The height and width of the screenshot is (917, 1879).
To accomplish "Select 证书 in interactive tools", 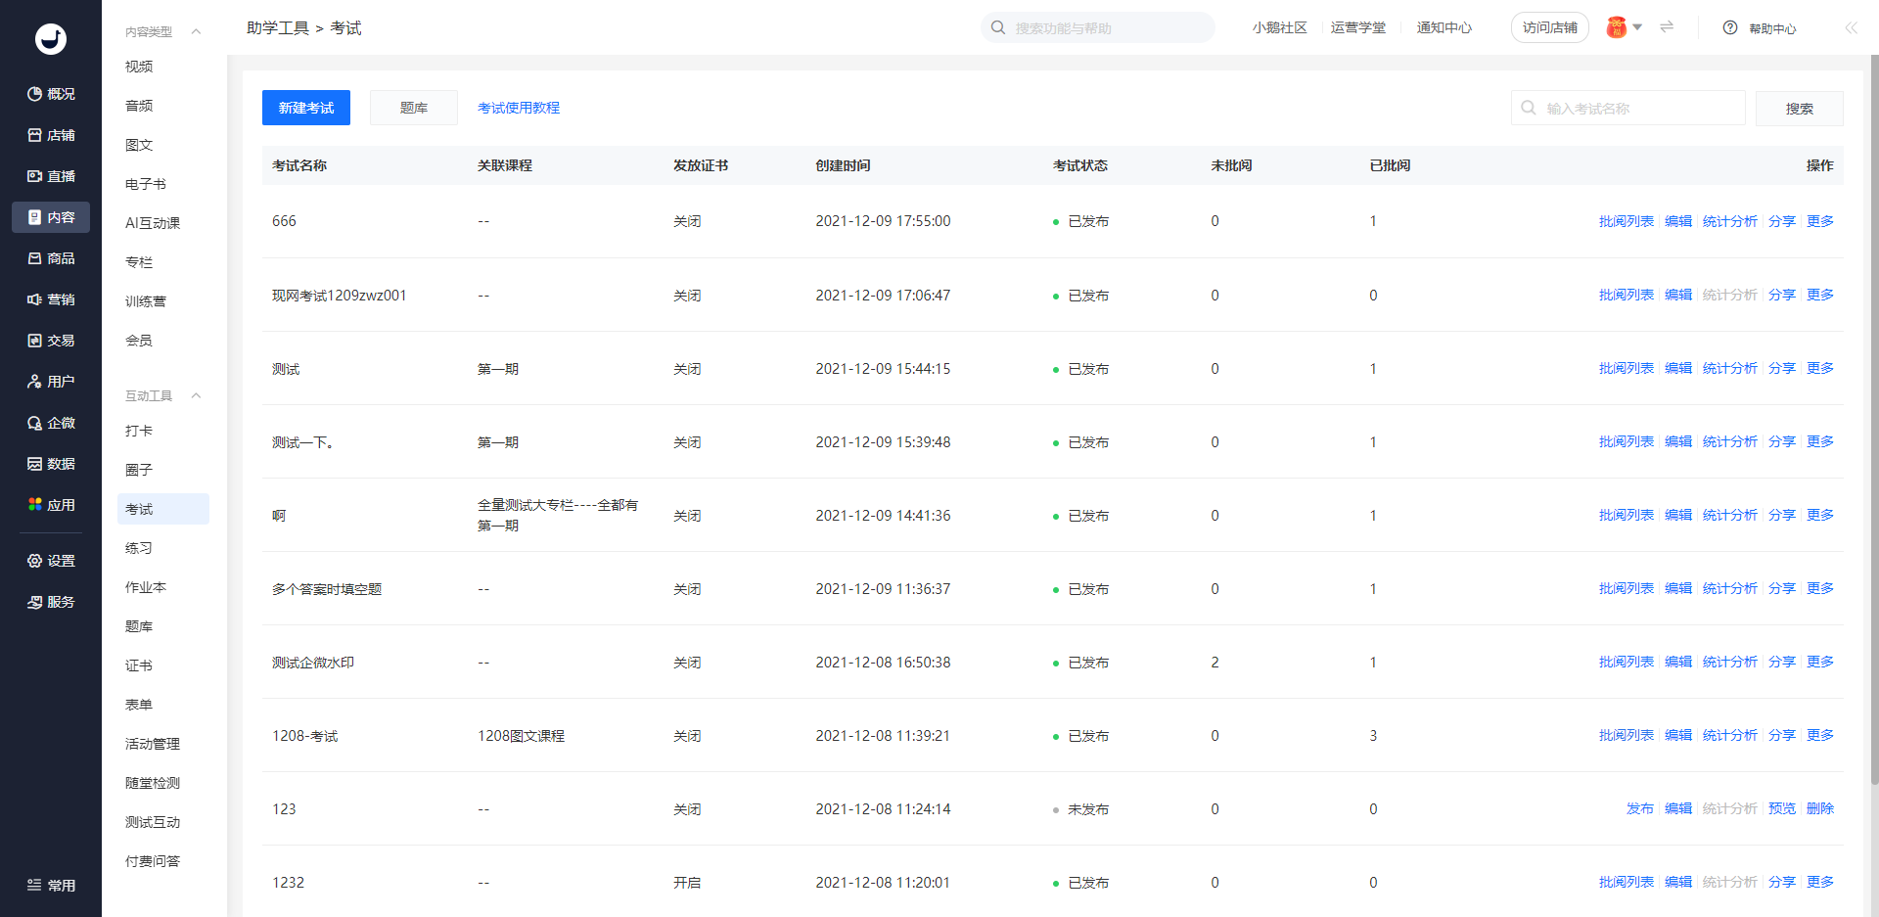I will [x=139, y=665].
